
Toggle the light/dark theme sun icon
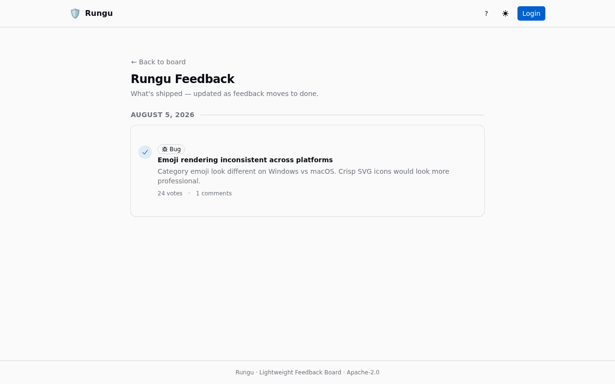pos(505,13)
